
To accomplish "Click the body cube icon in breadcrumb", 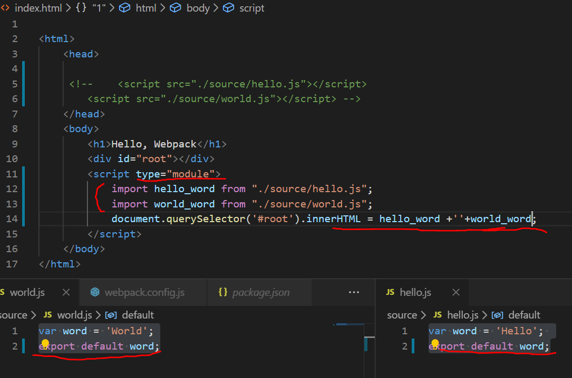I will [176, 8].
